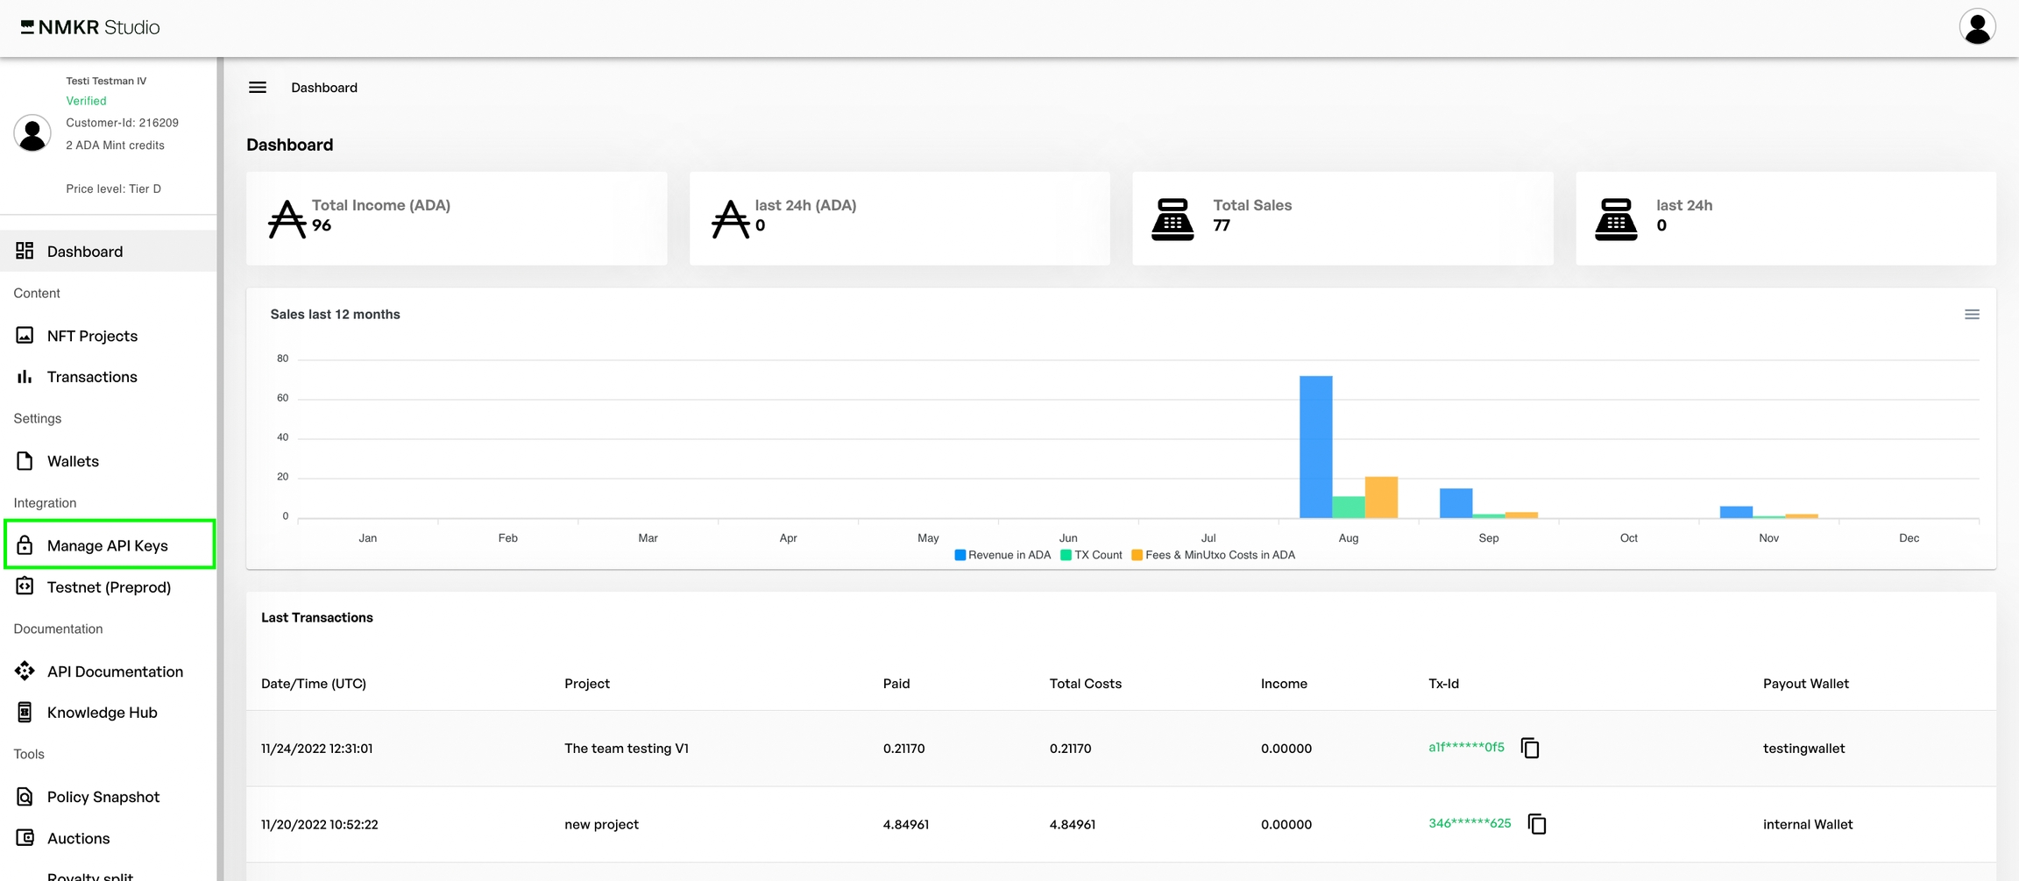Copy the 346******625 transaction ID
Image resolution: width=2019 pixels, height=881 pixels.
(1536, 824)
